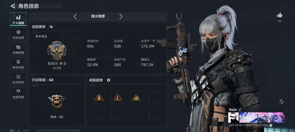Switch to the next game mode with the right chevron
Screen dimensions: 295x132
coord(121,17)
